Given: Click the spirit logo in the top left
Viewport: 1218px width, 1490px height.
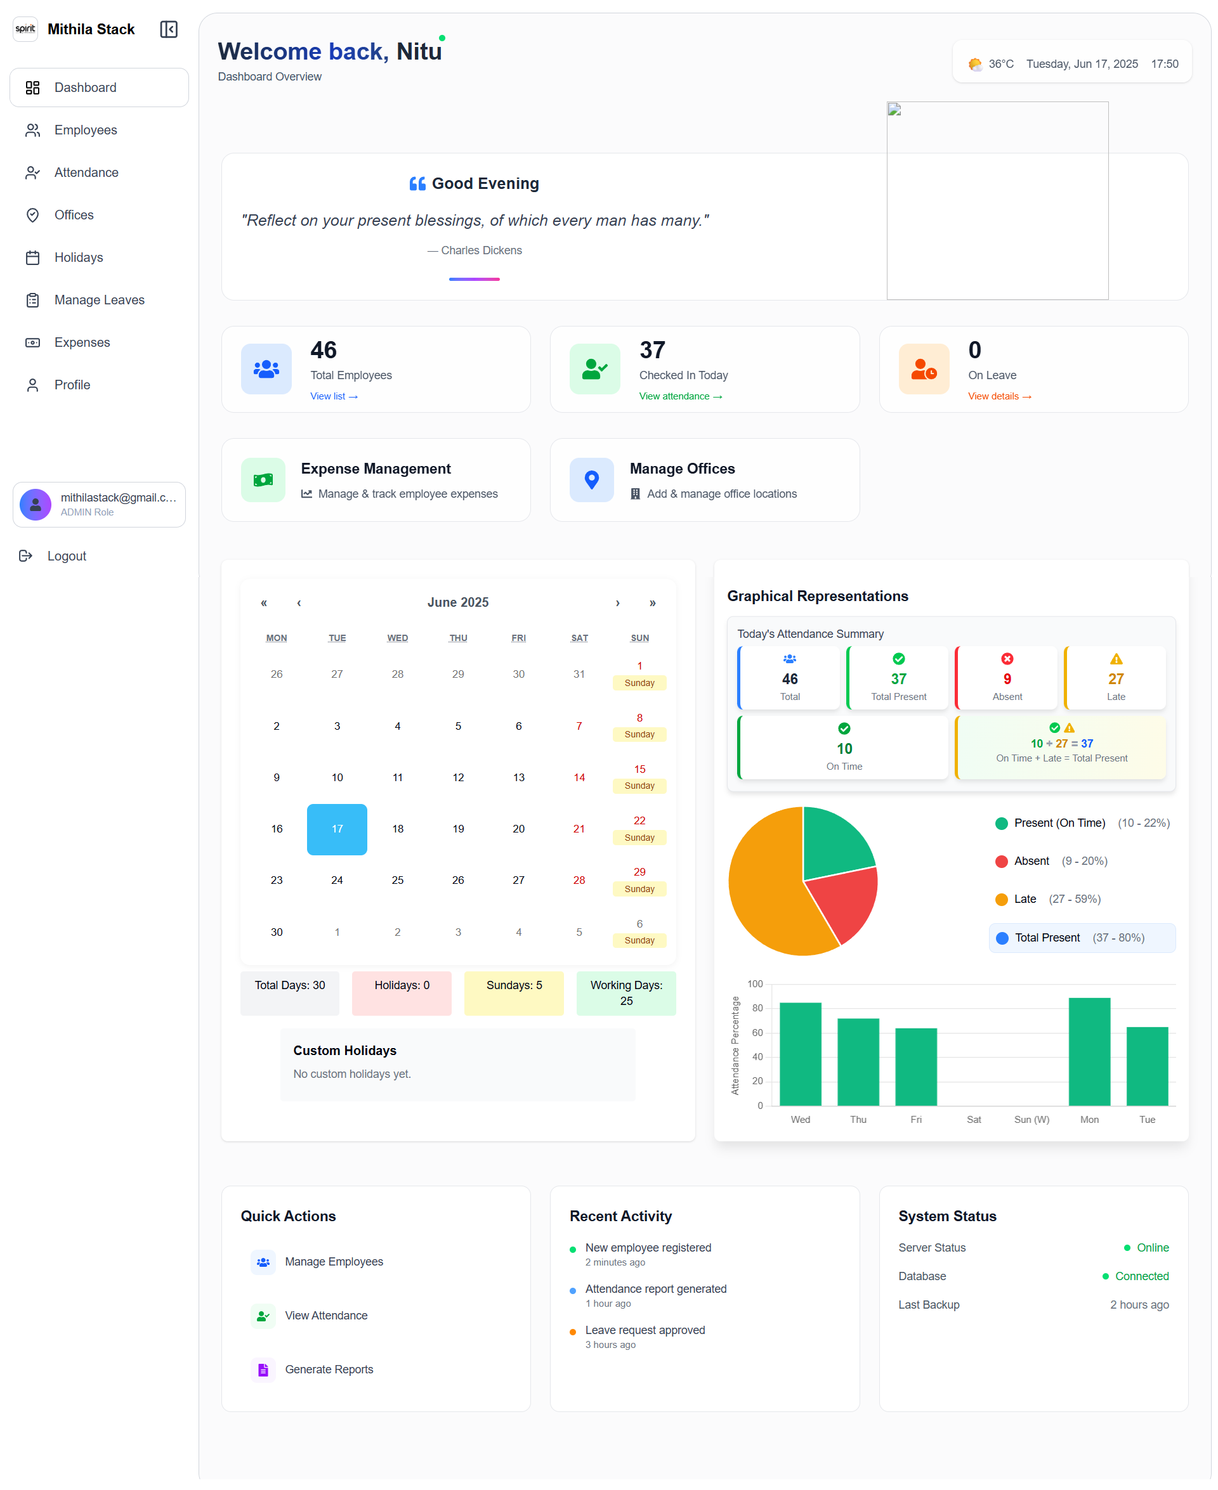Looking at the screenshot, I should click(x=25, y=29).
